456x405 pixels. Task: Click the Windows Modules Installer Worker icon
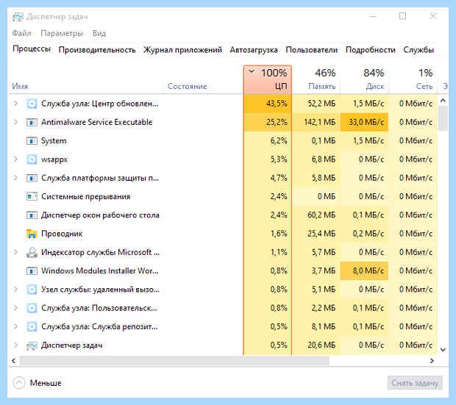point(32,271)
